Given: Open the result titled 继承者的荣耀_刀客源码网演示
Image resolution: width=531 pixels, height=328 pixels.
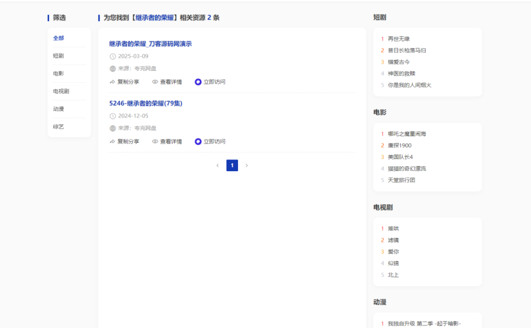Looking at the screenshot, I should click(x=150, y=44).
